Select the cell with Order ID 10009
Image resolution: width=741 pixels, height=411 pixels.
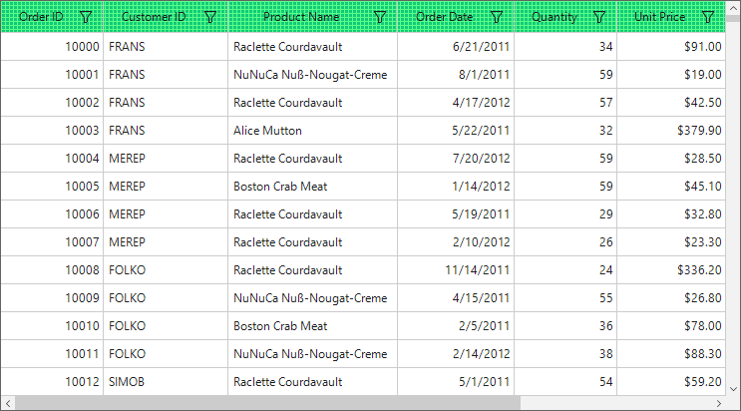click(52, 297)
